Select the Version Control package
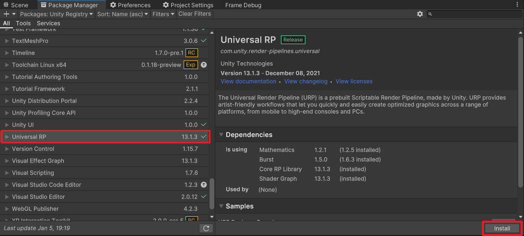The image size is (524, 236). [105, 149]
